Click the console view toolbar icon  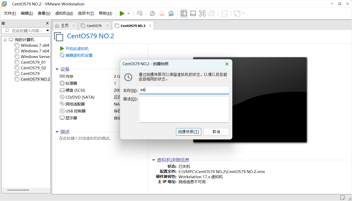tap(224, 14)
